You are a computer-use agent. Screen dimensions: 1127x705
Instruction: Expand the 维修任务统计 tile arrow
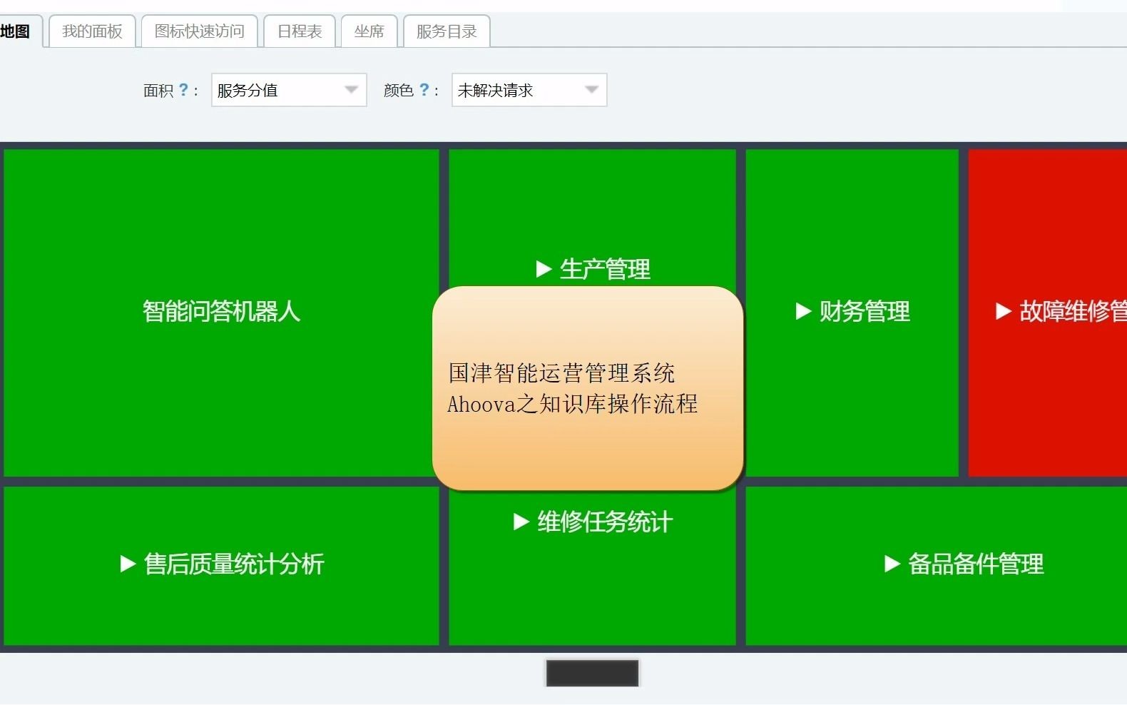(x=521, y=522)
